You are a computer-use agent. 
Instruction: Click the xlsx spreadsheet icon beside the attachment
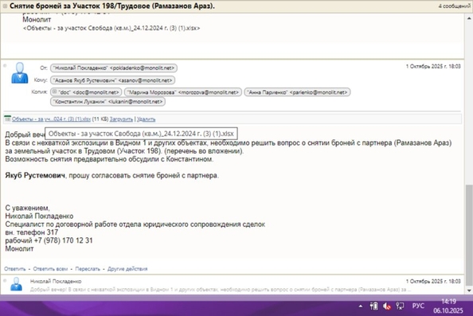pos(7,119)
